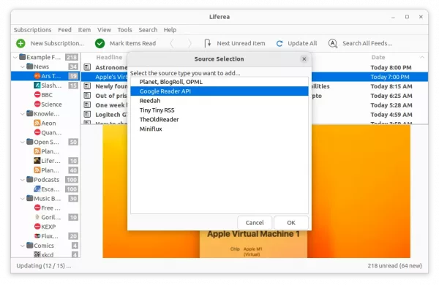
Task: Collapse the Music B... folder
Action: (23, 199)
